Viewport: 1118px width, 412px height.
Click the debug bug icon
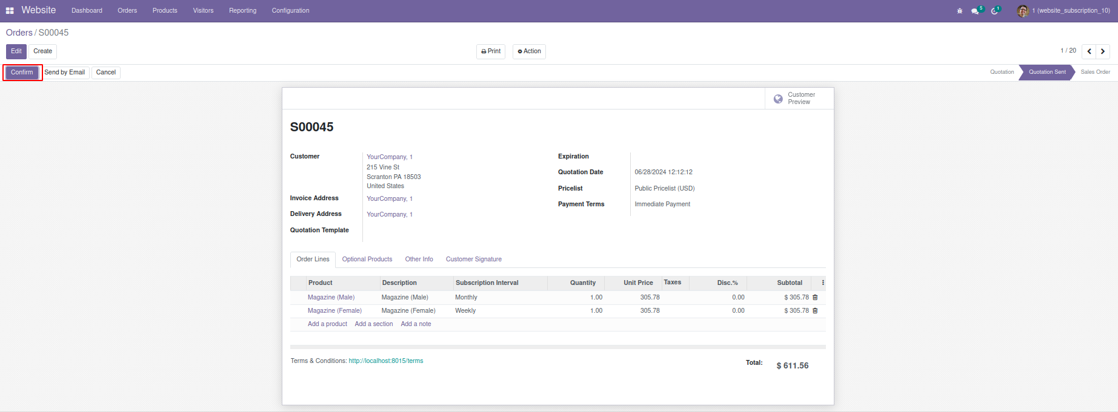point(960,11)
